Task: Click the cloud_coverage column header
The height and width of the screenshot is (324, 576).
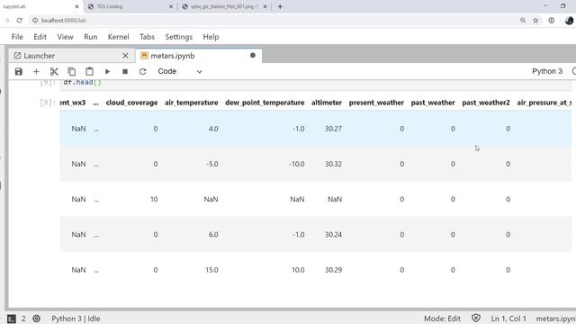Action: click(x=131, y=103)
